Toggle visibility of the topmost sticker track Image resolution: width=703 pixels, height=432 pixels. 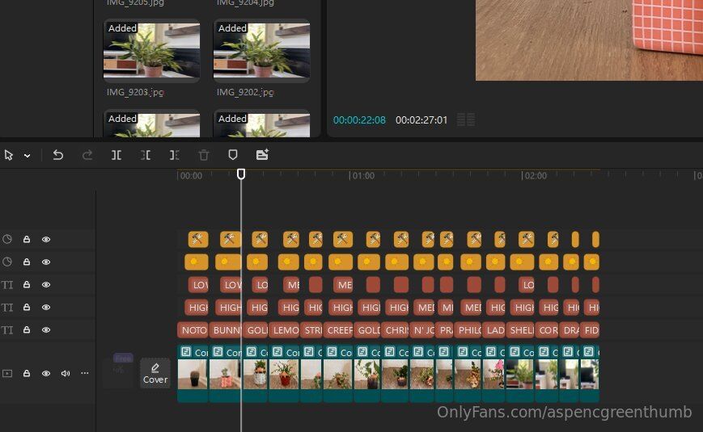click(46, 240)
